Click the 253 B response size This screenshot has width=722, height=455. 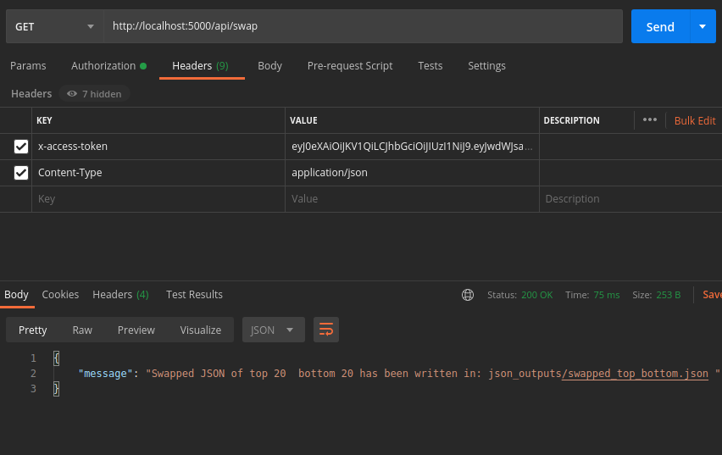click(x=668, y=295)
